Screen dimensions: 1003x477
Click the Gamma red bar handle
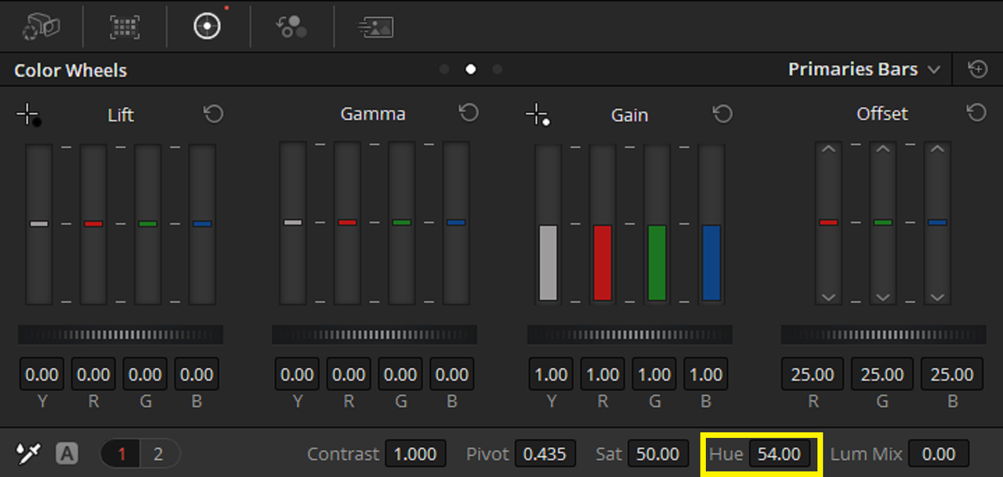[x=347, y=222]
